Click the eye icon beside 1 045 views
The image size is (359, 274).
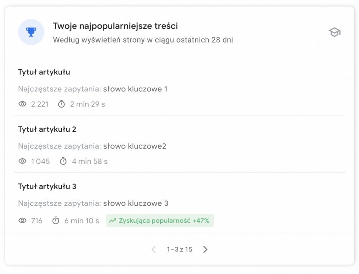[x=23, y=162]
